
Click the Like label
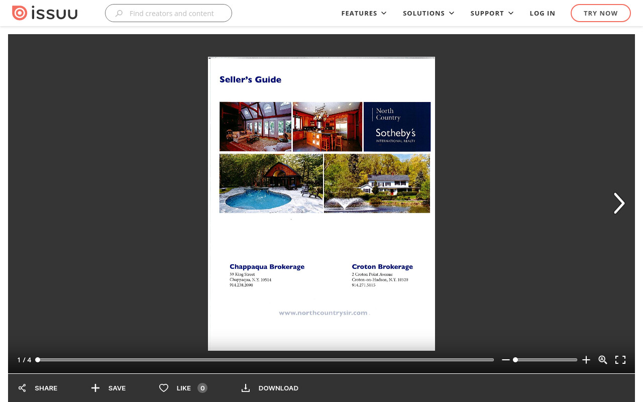(x=184, y=388)
